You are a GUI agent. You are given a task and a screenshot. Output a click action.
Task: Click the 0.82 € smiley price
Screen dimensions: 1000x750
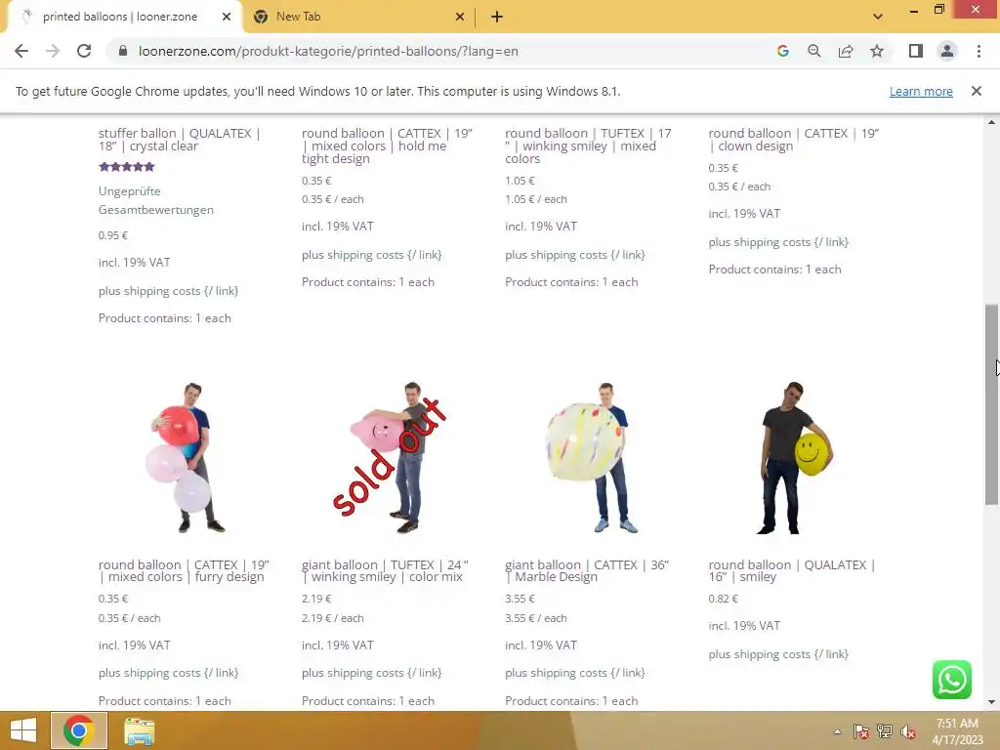[x=724, y=599]
